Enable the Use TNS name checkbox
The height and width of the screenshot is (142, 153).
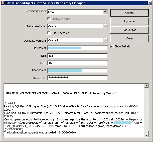(x=49, y=33)
